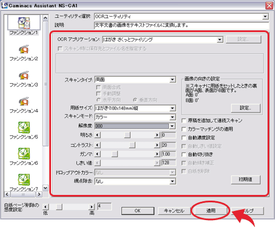275x227 pixels.
Task: Open the 解像度 dropdown
Action: [172, 126]
